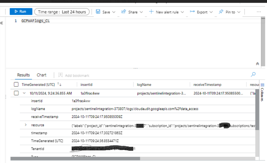The width and height of the screenshot is (267, 163).
Task: Click the New alert rule plus icon
Action: coord(151,12)
